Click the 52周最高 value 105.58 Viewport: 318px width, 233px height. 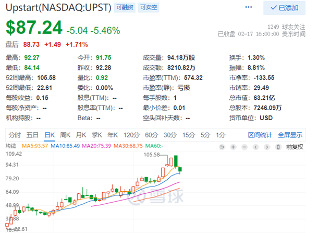pos(46,78)
